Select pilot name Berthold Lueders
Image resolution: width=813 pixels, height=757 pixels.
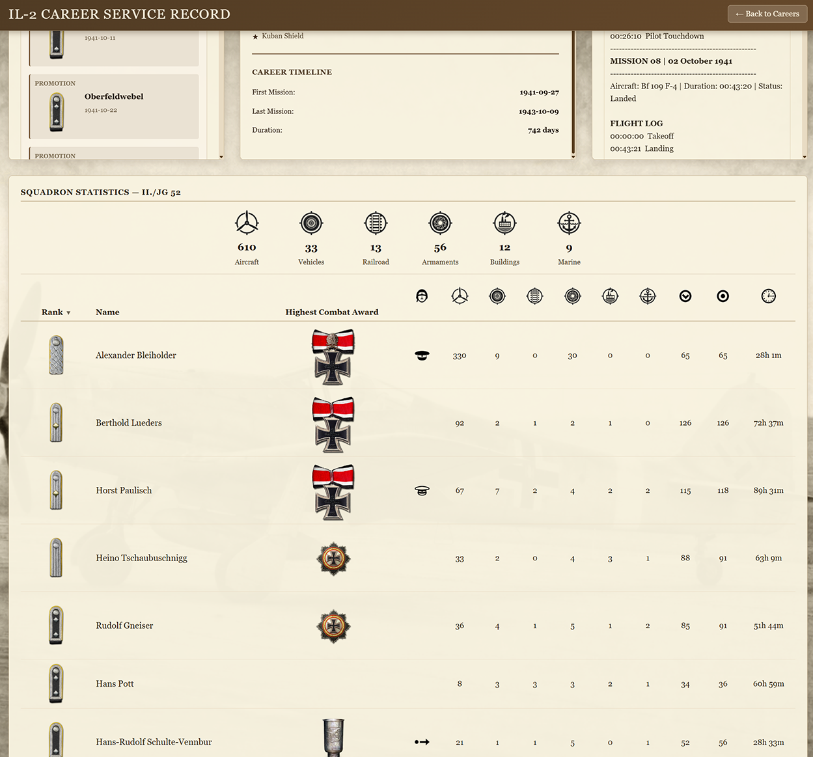coord(128,422)
